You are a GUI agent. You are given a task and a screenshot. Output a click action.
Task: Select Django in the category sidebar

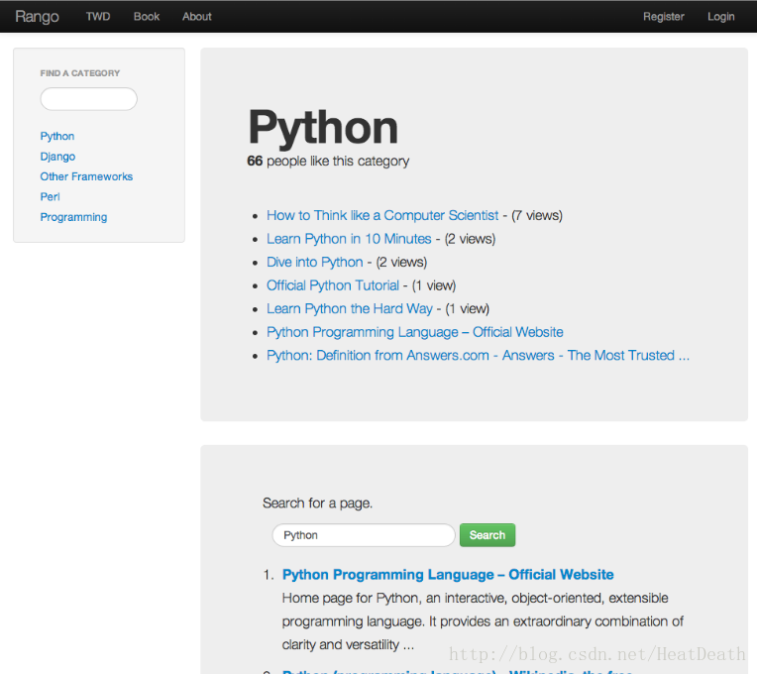point(57,157)
